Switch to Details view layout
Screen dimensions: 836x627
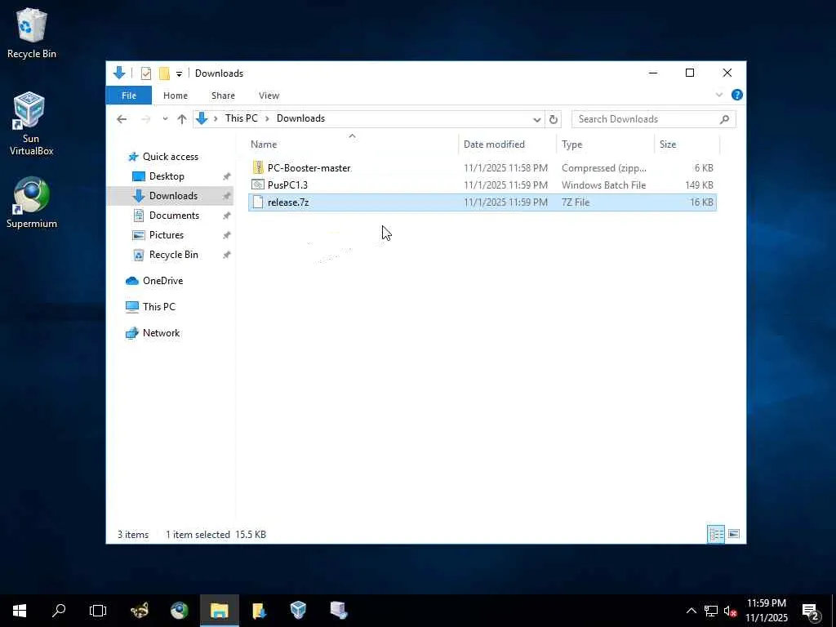[x=715, y=534]
